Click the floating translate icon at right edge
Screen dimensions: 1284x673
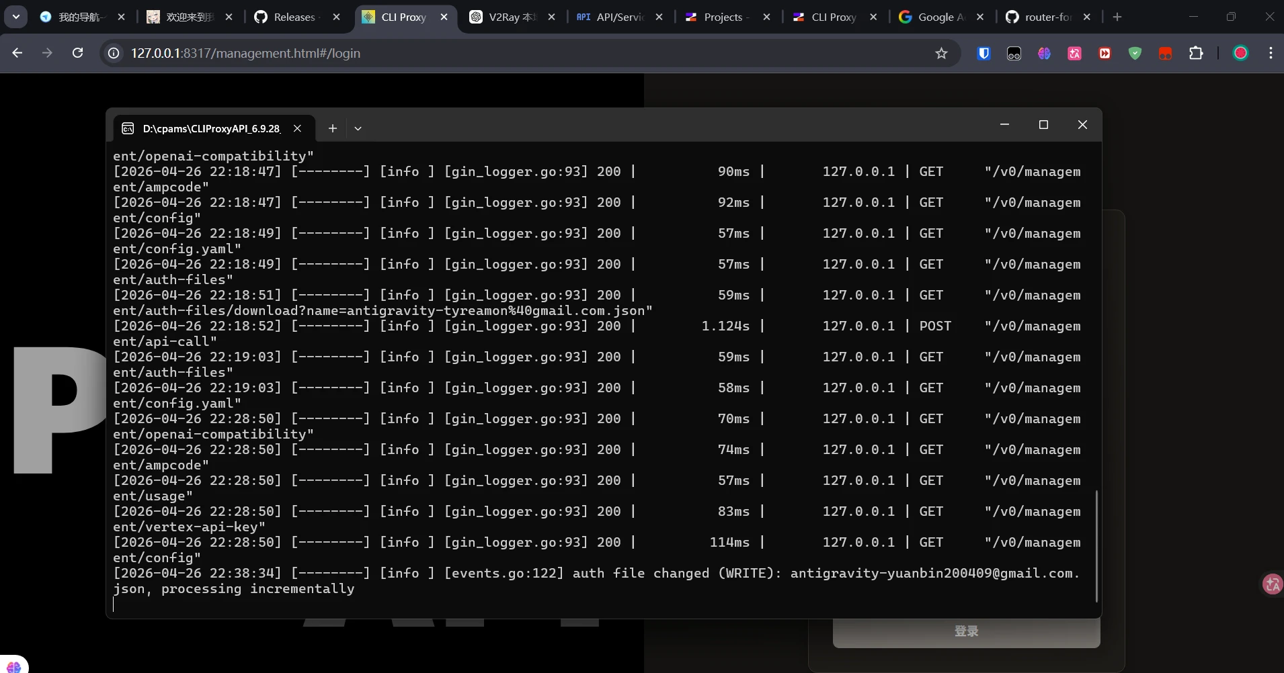coord(1273,584)
